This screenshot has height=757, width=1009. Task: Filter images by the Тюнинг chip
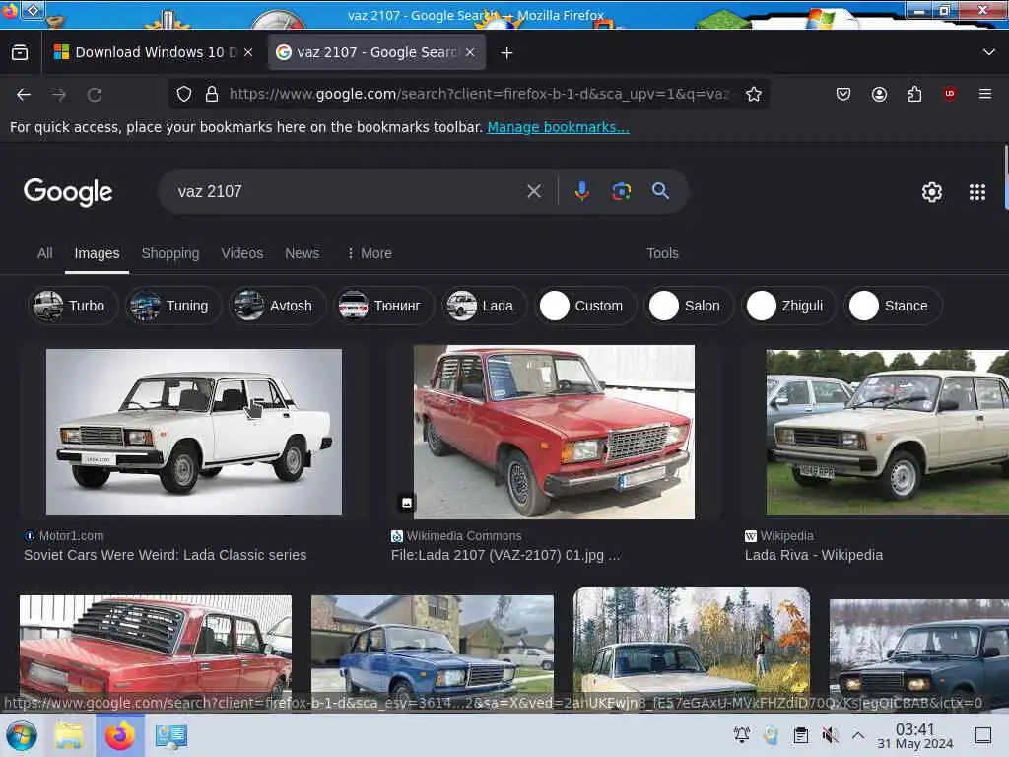(x=384, y=306)
